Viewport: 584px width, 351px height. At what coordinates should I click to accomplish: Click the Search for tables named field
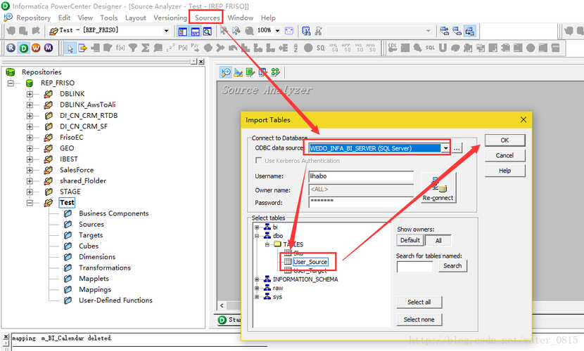pyautogui.click(x=415, y=266)
